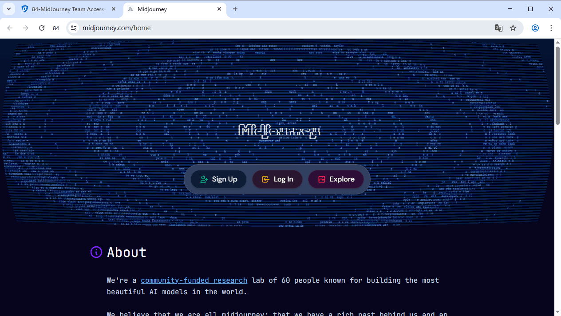Go forward with the browser forward arrow

coord(26,28)
